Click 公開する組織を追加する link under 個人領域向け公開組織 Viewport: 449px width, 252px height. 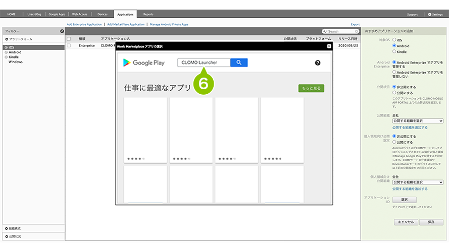pyautogui.click(x=410, y=189)
